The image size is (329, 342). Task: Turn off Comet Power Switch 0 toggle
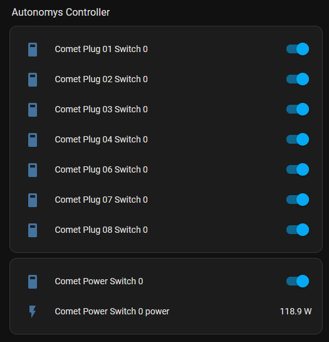[x=298, y=281]
